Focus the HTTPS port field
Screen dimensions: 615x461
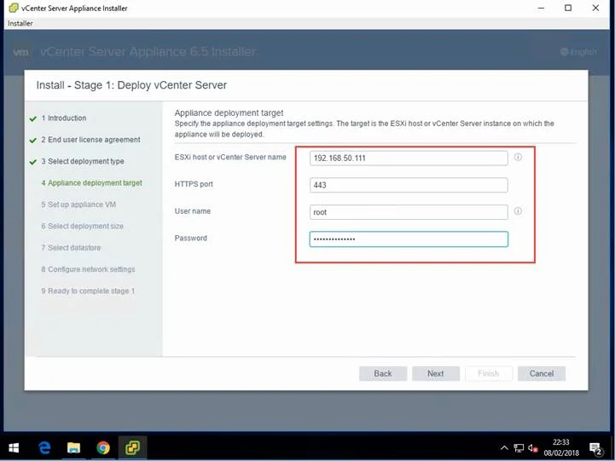coord(409,185)
